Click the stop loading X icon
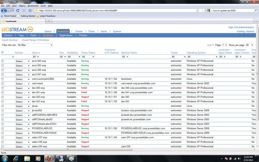Image resolution: width=259 pixels, height=162 pixels. coord(24,11)
